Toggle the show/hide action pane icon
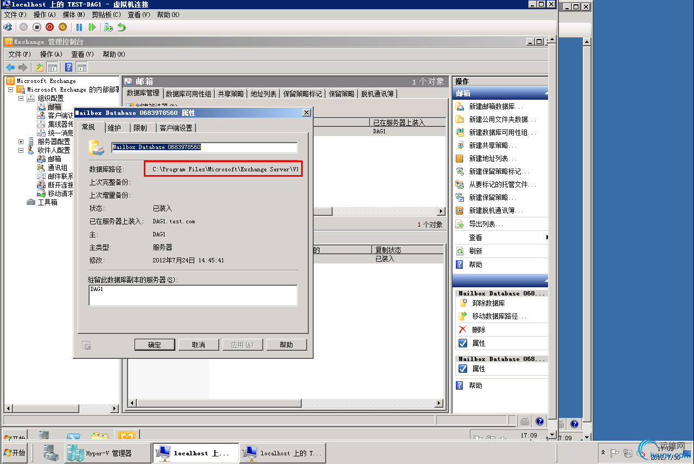 82,67
